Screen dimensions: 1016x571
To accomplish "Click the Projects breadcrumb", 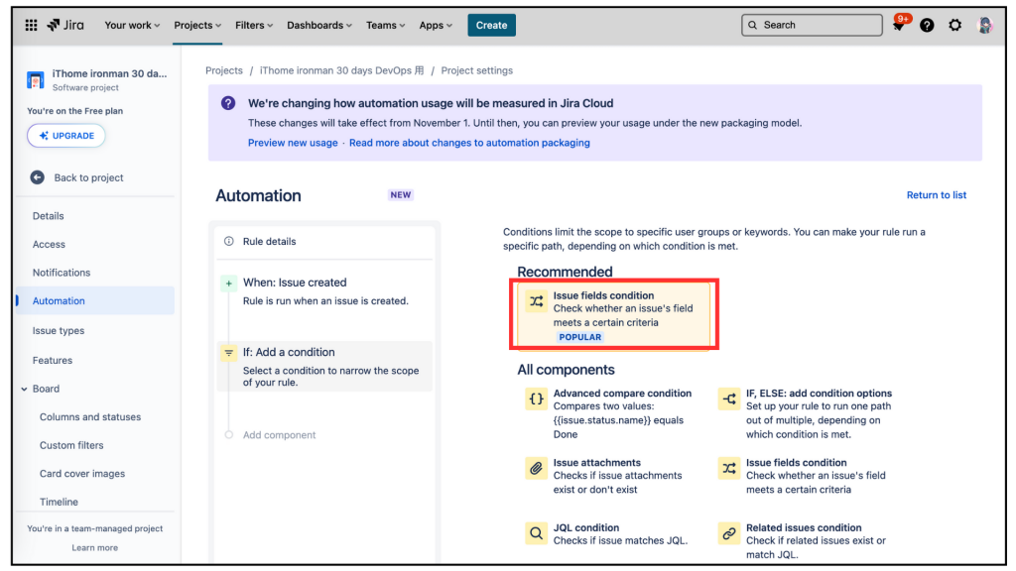I will click(x=224, y=70).
